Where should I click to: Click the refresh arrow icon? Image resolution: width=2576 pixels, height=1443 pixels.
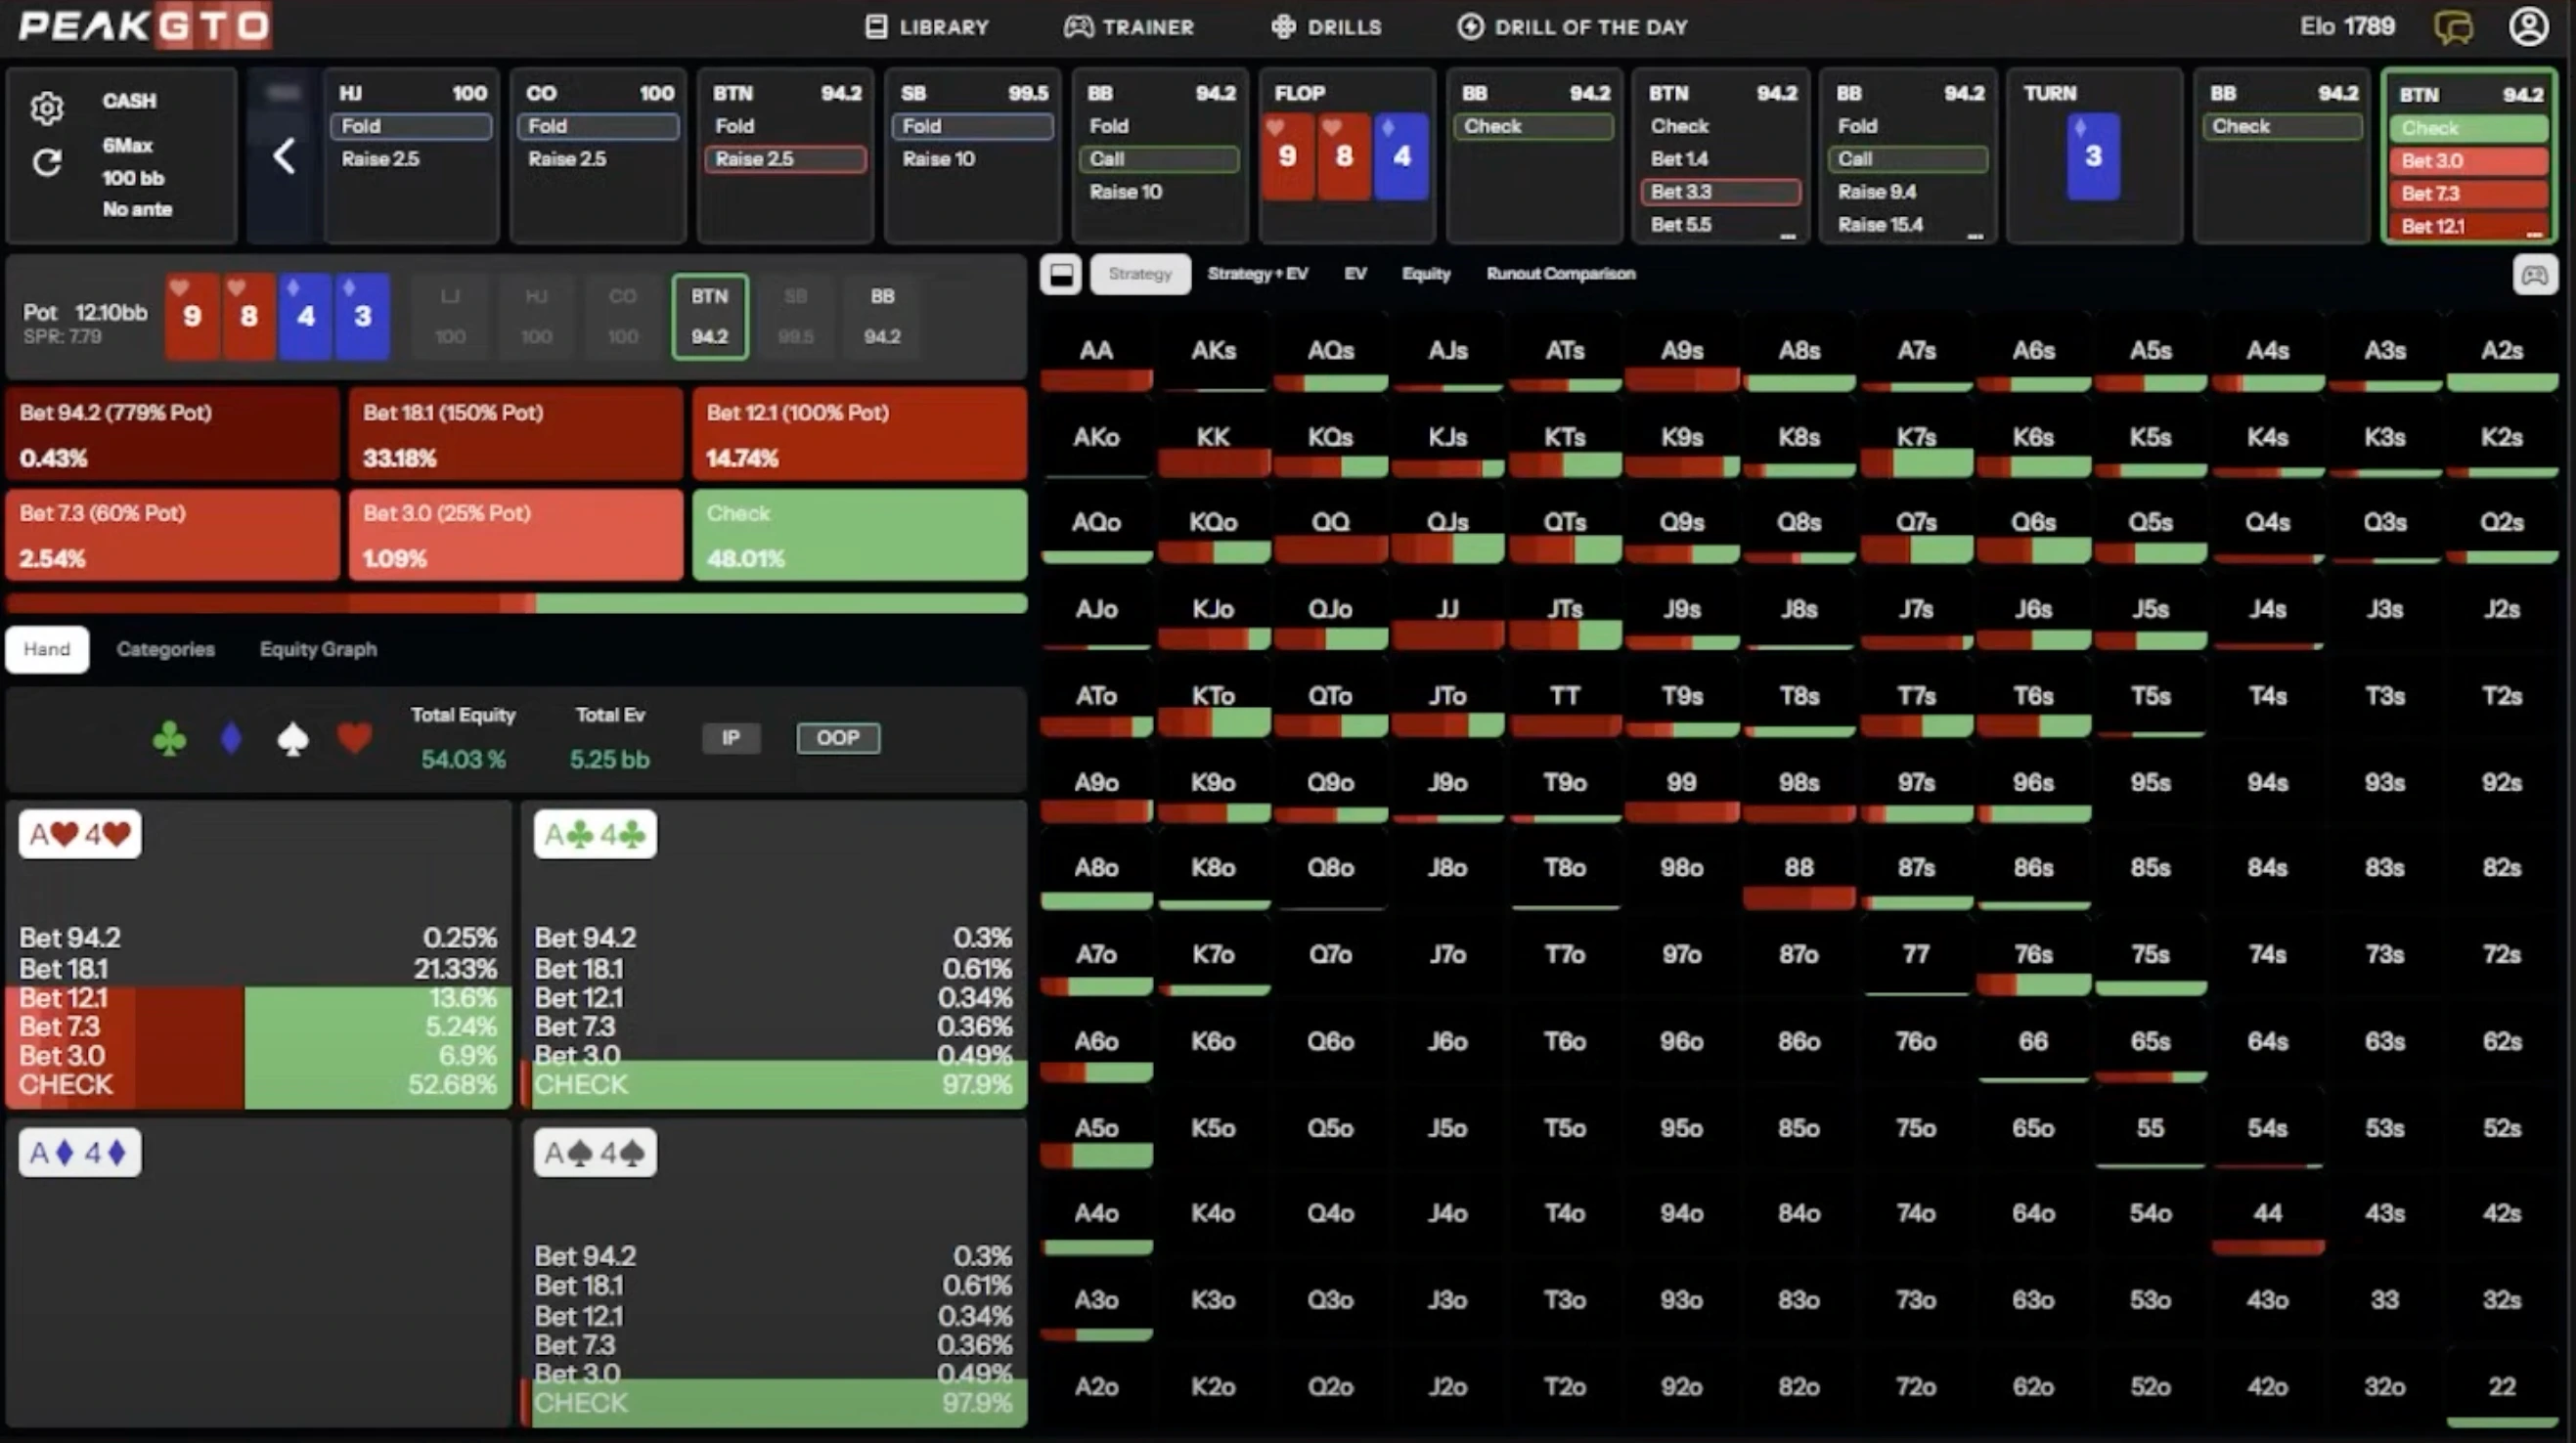click(x=46, y=162)
